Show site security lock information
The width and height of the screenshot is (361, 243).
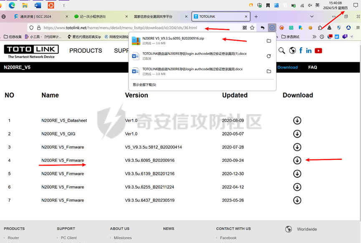(x=39, y=28)
